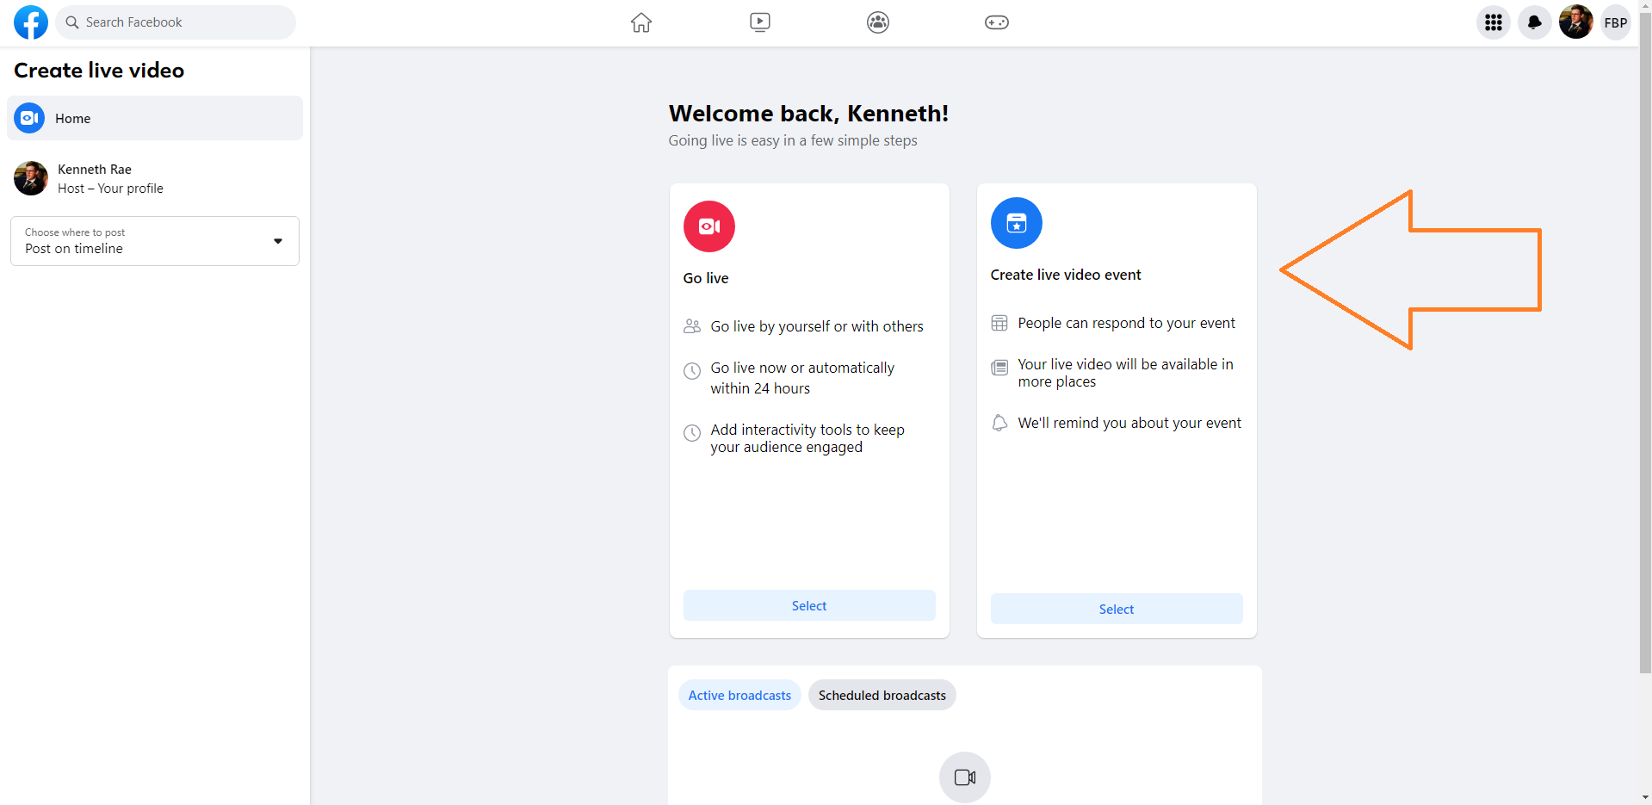This screenshot has width=1652, height=805.
Task: Click the Facebook logo icon
Action: point(31,22)
